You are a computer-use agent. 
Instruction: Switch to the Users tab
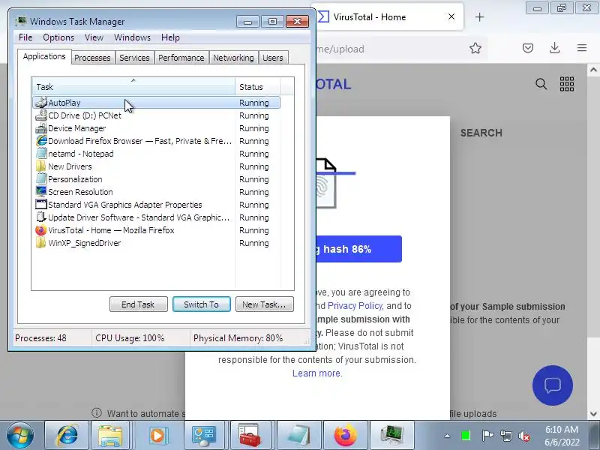tap(273, 58)
